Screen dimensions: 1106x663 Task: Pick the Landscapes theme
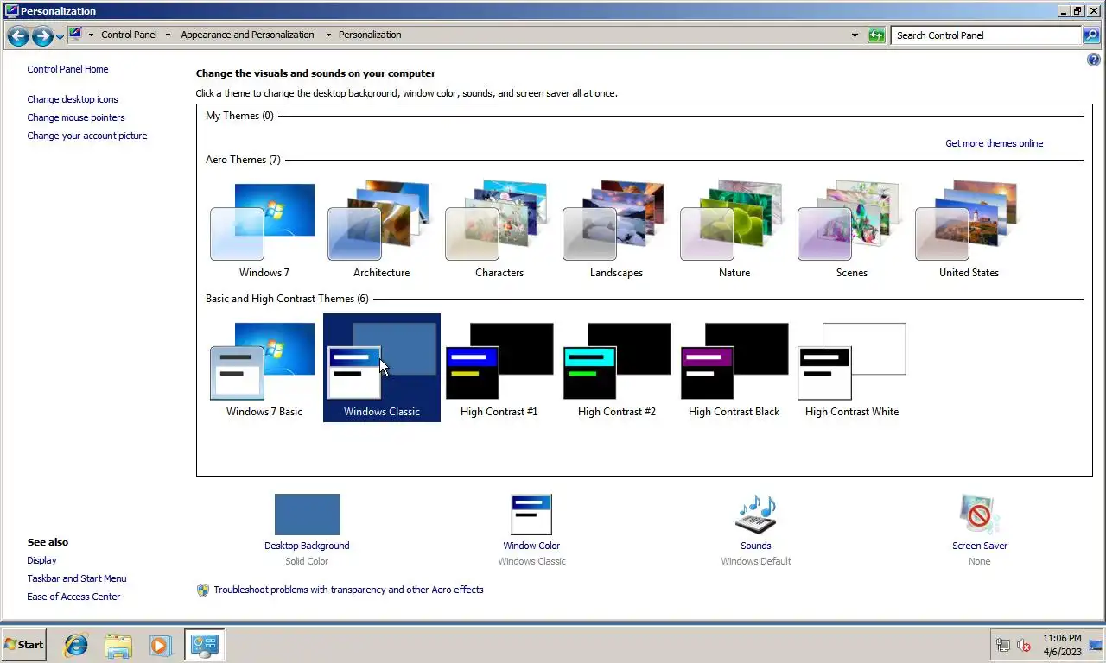pos(616,230)
